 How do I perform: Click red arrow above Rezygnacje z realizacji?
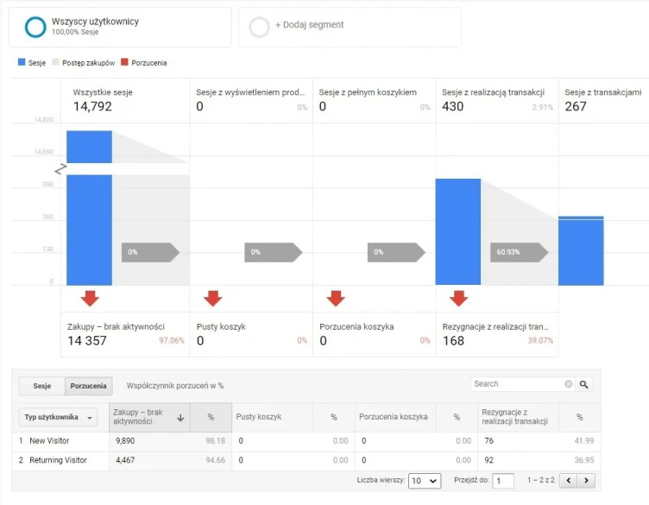click(x=459, y=299)
